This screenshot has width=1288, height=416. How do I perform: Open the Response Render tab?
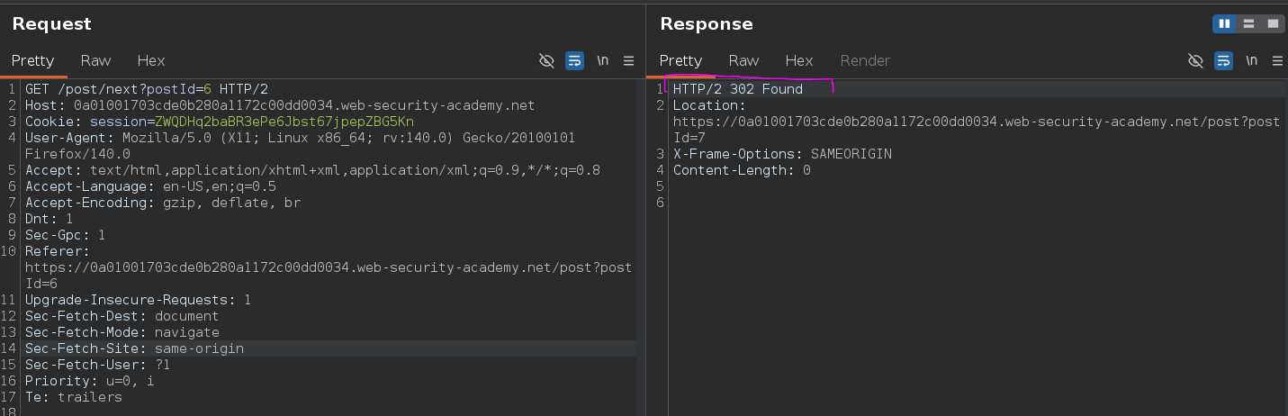click(x=865, y=60)
